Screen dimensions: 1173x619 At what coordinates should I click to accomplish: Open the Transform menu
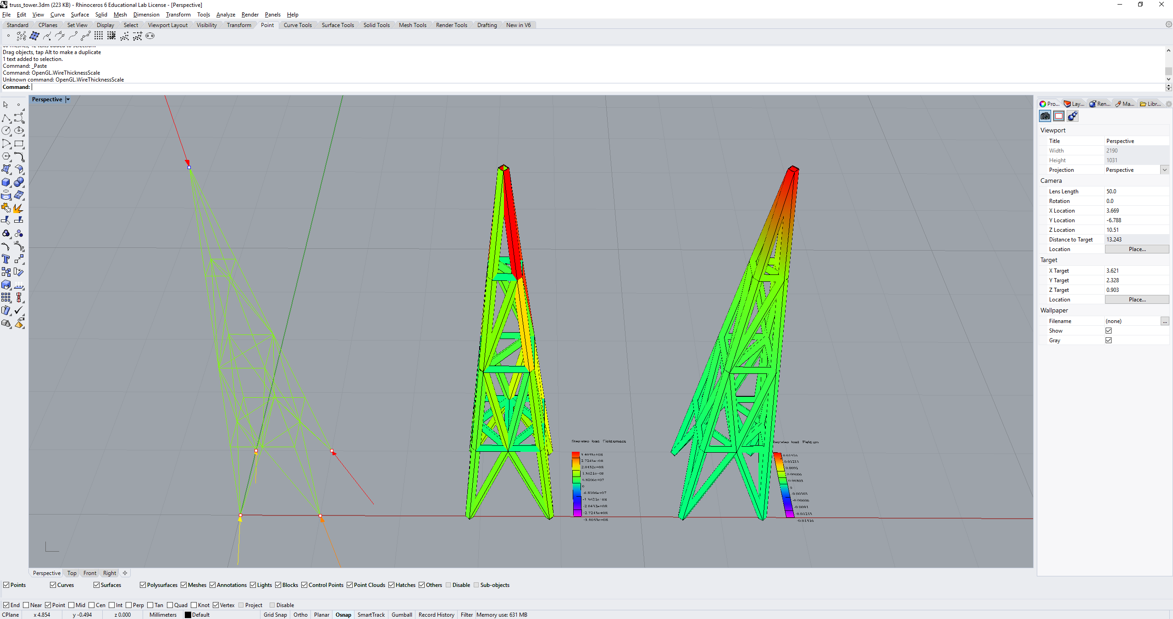(178, 14)
